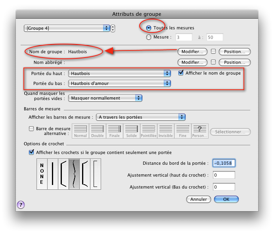Pick the Pointillée dashed barline icon
Viewport: 274px width, 233px height.
click(x=148, y=130)
